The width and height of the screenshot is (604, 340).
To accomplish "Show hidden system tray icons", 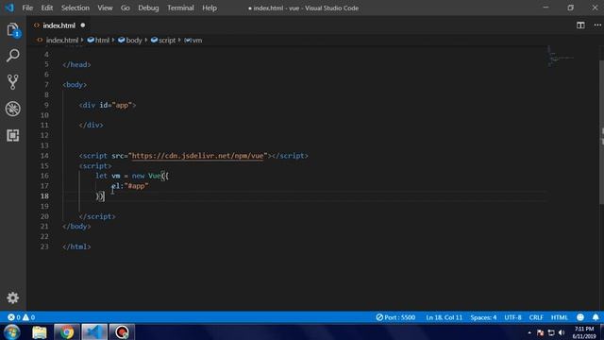I will pyautogui.click(x=529, y=332).
